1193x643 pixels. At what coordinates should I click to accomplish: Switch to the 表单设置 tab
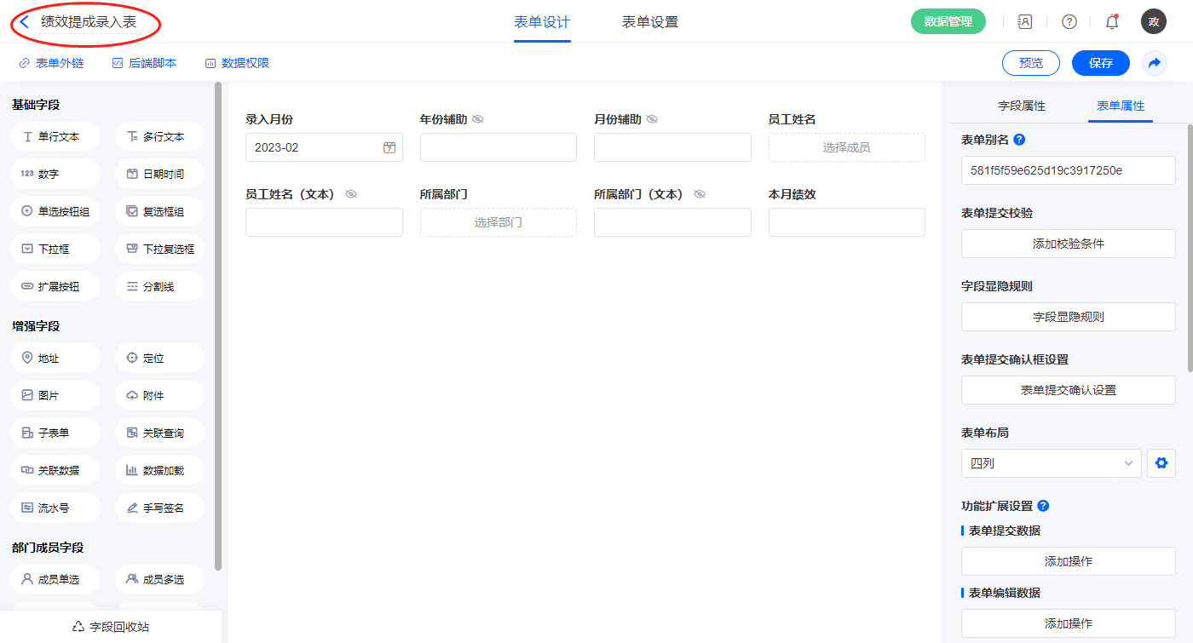click(649, 22)
